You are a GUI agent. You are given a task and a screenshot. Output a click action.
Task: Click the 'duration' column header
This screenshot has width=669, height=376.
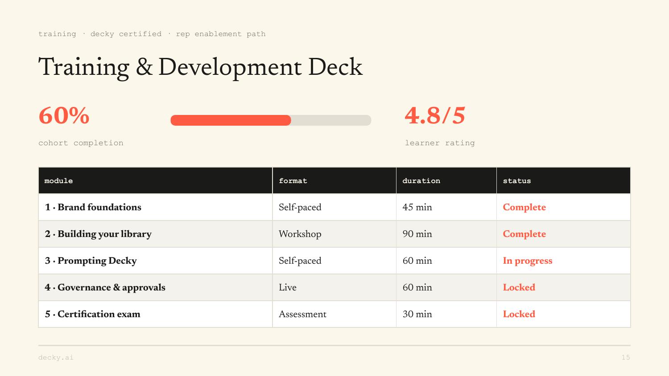pyautogui.click(x=446, y=180)
